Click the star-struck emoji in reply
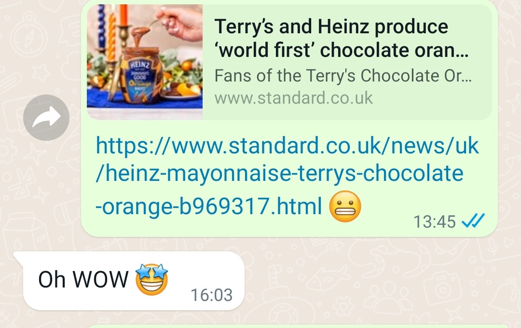Screen dimensions: 521x328 coord(151,279)
